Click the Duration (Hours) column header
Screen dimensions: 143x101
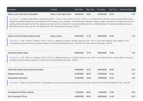tap(127, 10)
